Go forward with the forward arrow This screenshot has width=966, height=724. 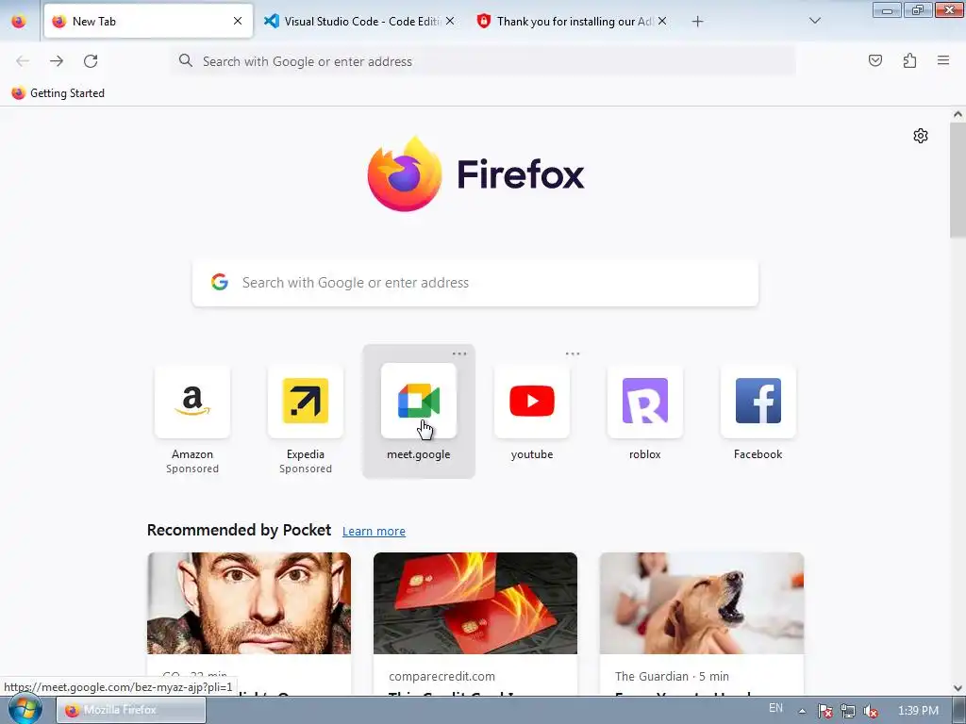point(57,61)
